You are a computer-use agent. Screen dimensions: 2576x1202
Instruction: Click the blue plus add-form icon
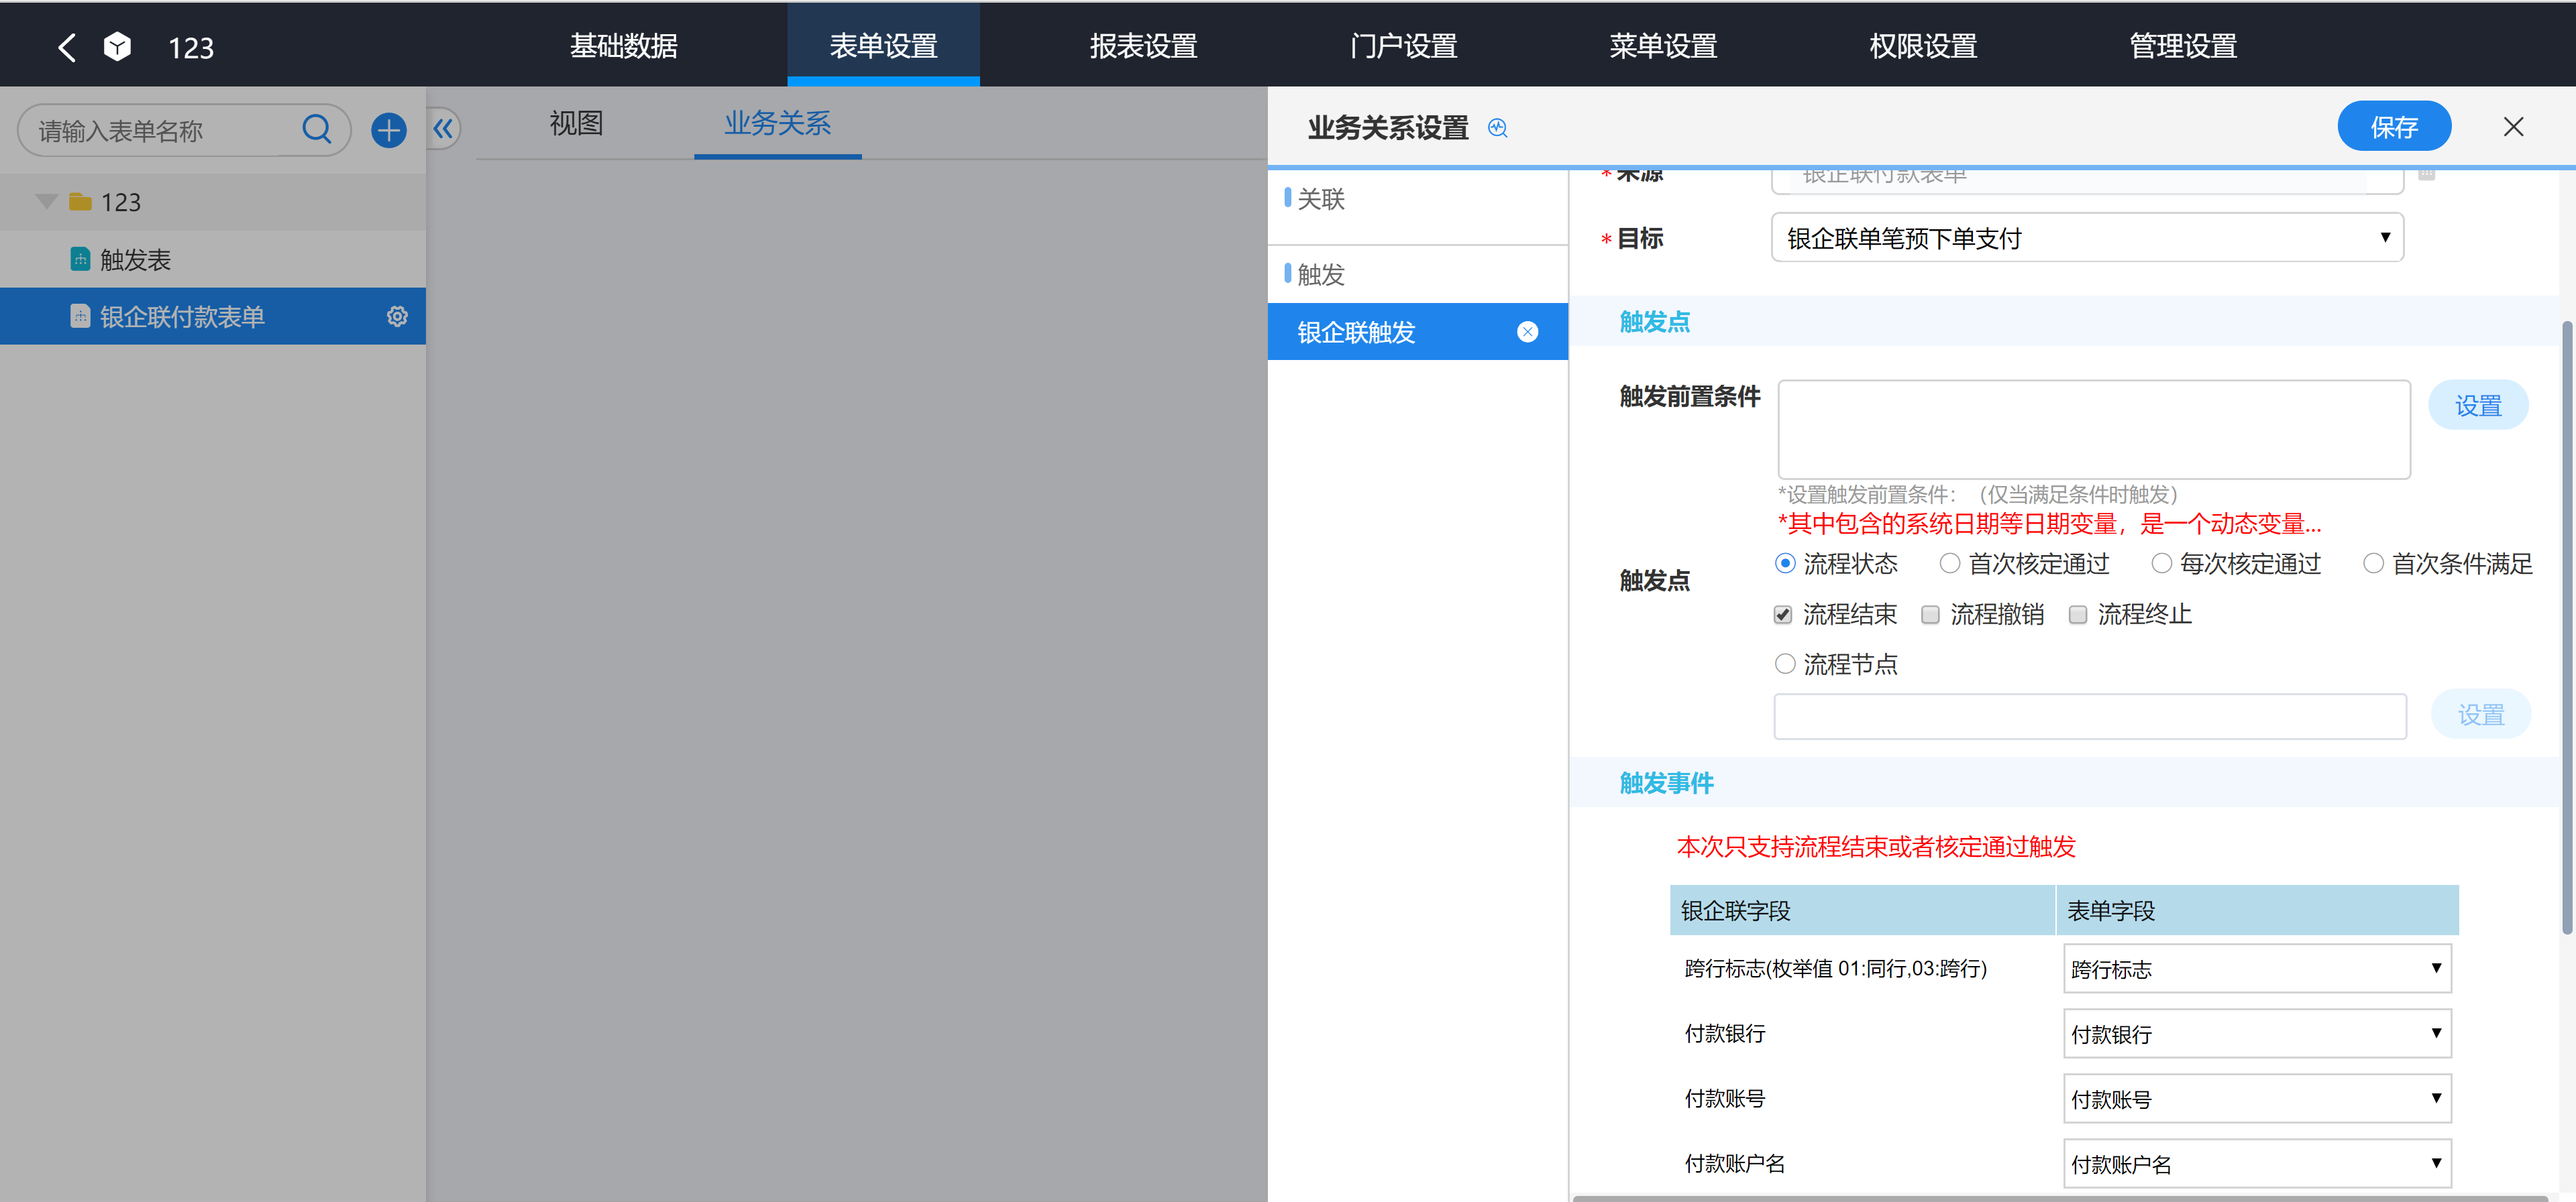pos(388,130)
